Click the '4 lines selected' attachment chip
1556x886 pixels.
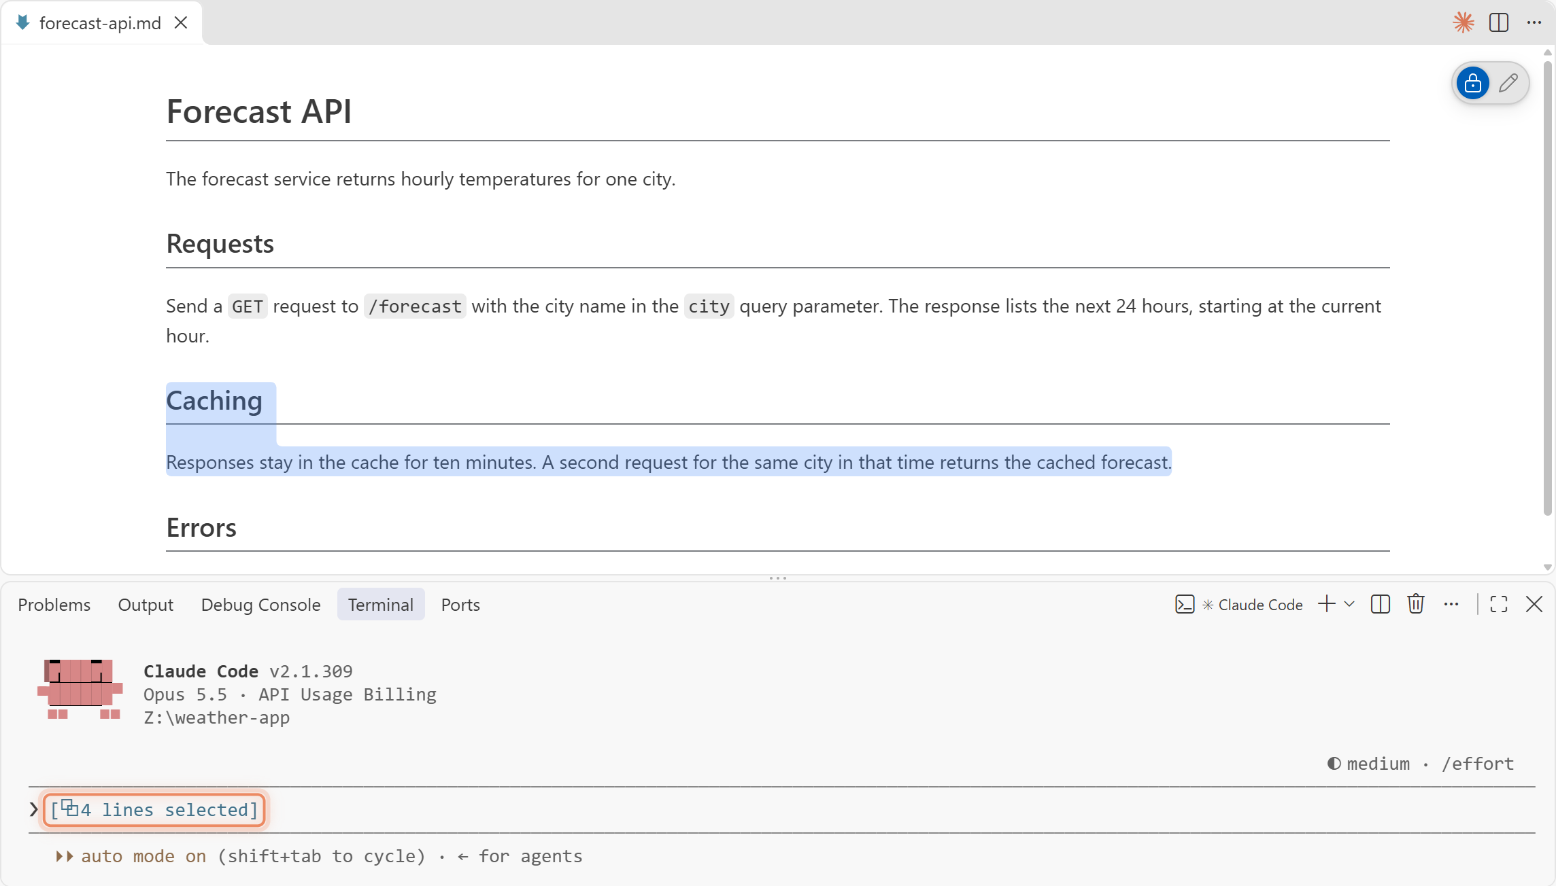point(154,810)
